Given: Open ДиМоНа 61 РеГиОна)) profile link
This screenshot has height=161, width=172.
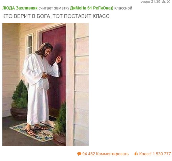Looking at the screenshot, I should coord(92,8).
